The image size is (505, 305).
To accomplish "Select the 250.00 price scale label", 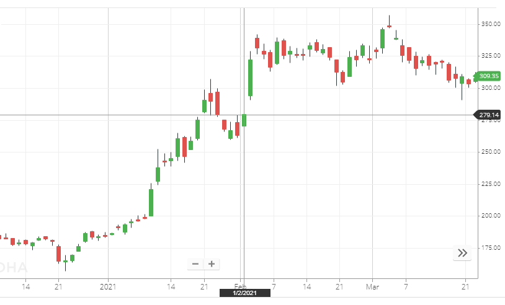I will [489, 152].
